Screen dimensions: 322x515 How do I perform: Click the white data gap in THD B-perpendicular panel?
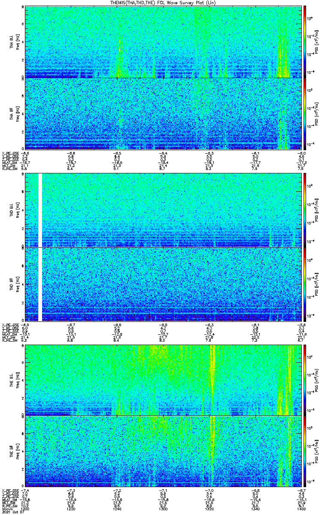point(41,210)
